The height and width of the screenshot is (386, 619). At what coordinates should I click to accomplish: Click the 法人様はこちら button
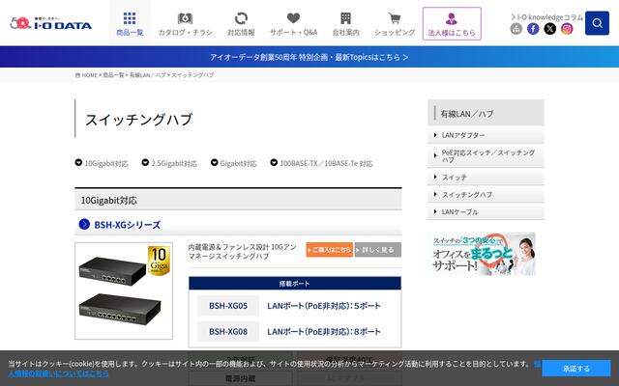(452, 23)
